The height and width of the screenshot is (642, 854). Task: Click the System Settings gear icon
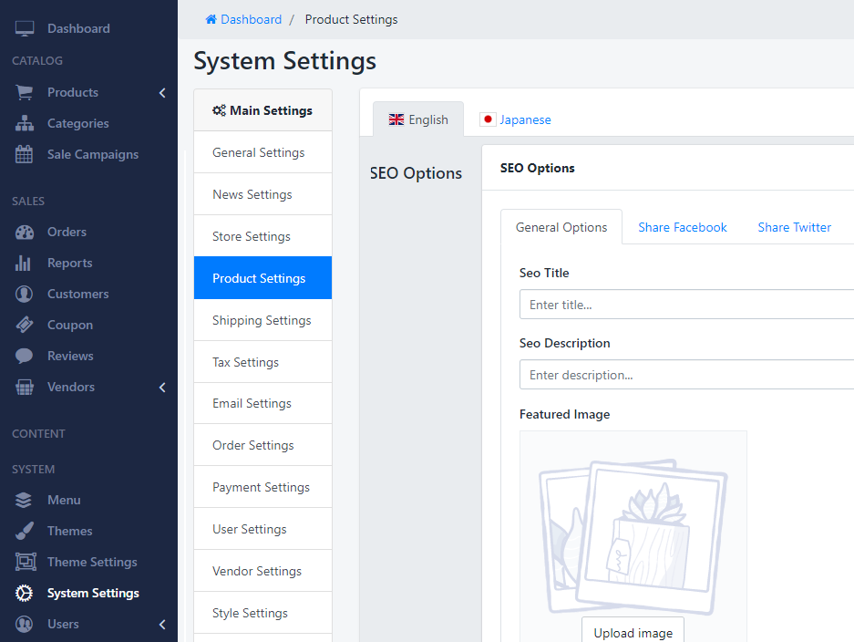coord(24,593)
